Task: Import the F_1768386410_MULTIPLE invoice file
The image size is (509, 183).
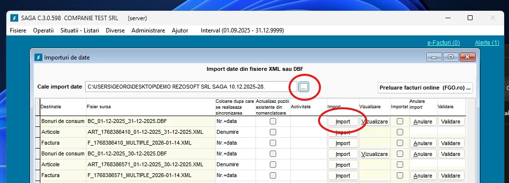Action: point(343,143)
